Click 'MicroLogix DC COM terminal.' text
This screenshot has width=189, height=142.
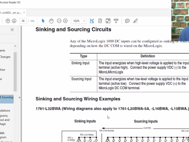coord(119,88)
